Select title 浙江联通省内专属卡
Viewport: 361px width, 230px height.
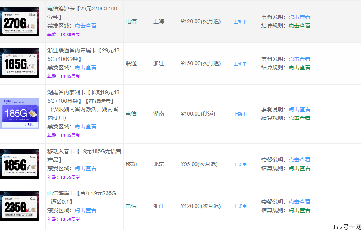pyautogui.click(x=84, y=55)
